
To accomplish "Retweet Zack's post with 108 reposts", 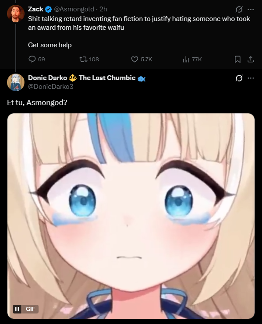I will click(x=83, y=59).
